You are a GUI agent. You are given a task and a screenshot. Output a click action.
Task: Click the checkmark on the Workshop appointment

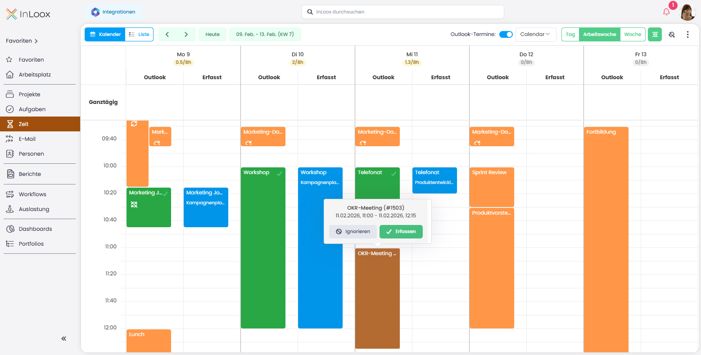tap(280, 172)
